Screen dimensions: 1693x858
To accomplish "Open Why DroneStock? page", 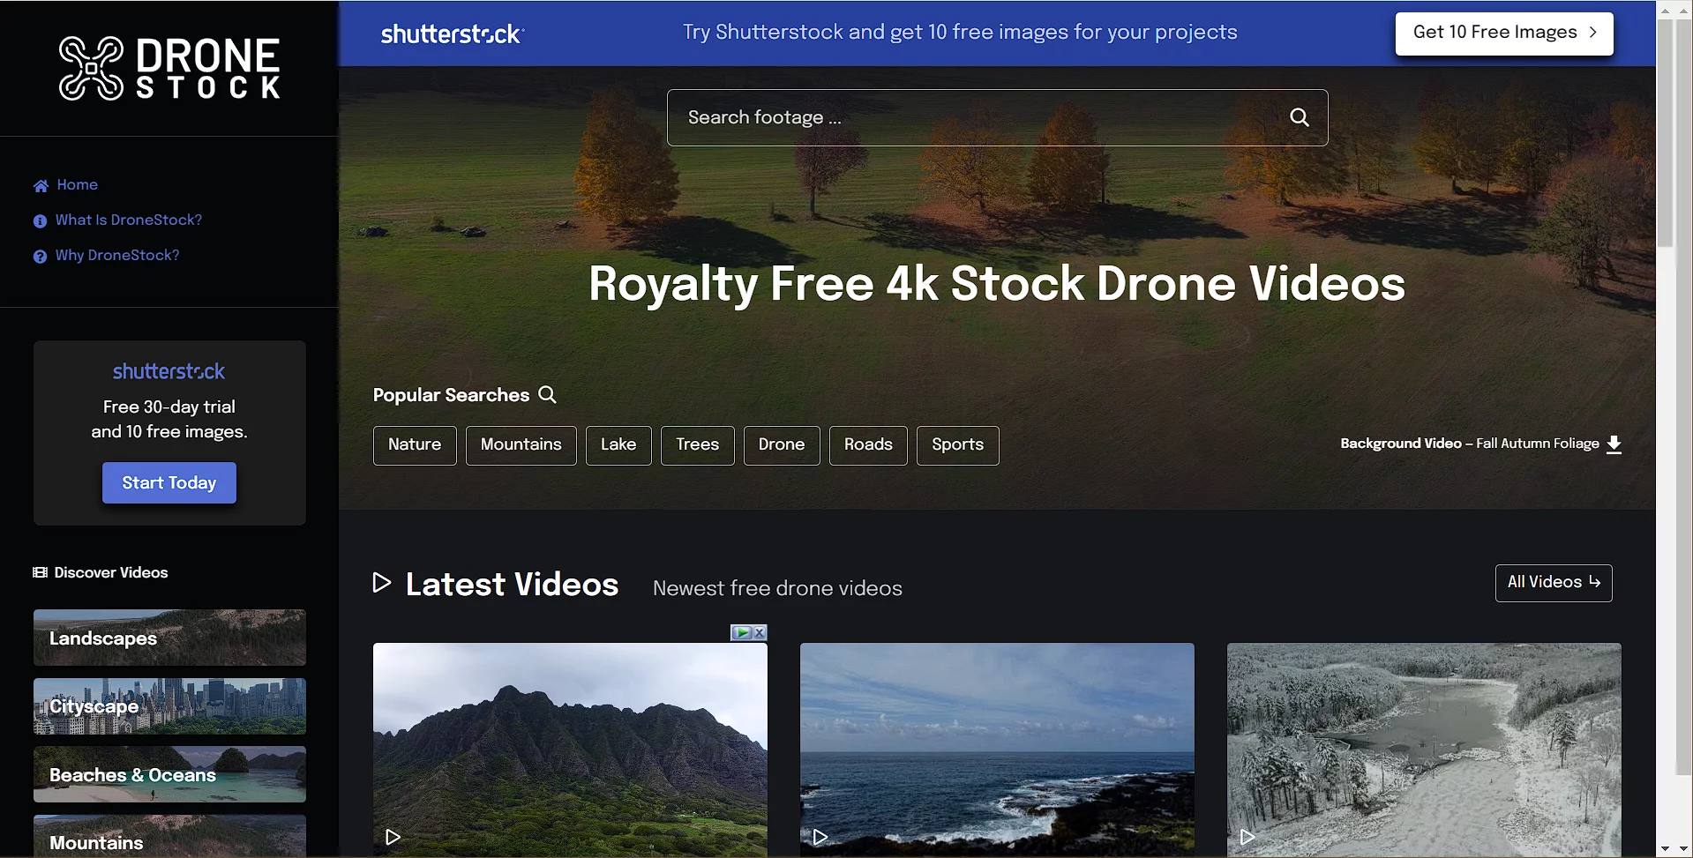I will coord(116,256).
